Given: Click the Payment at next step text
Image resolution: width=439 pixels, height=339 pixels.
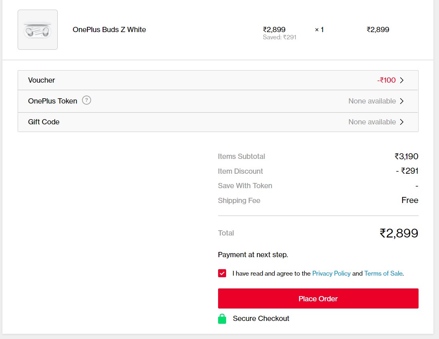Looking at the screenshot, I should [x=253, y=255].
